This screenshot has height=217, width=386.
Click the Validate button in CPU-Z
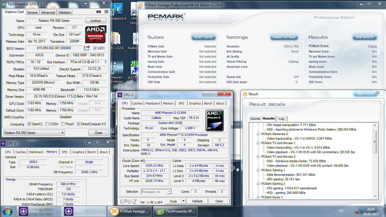tap(197, 201)
